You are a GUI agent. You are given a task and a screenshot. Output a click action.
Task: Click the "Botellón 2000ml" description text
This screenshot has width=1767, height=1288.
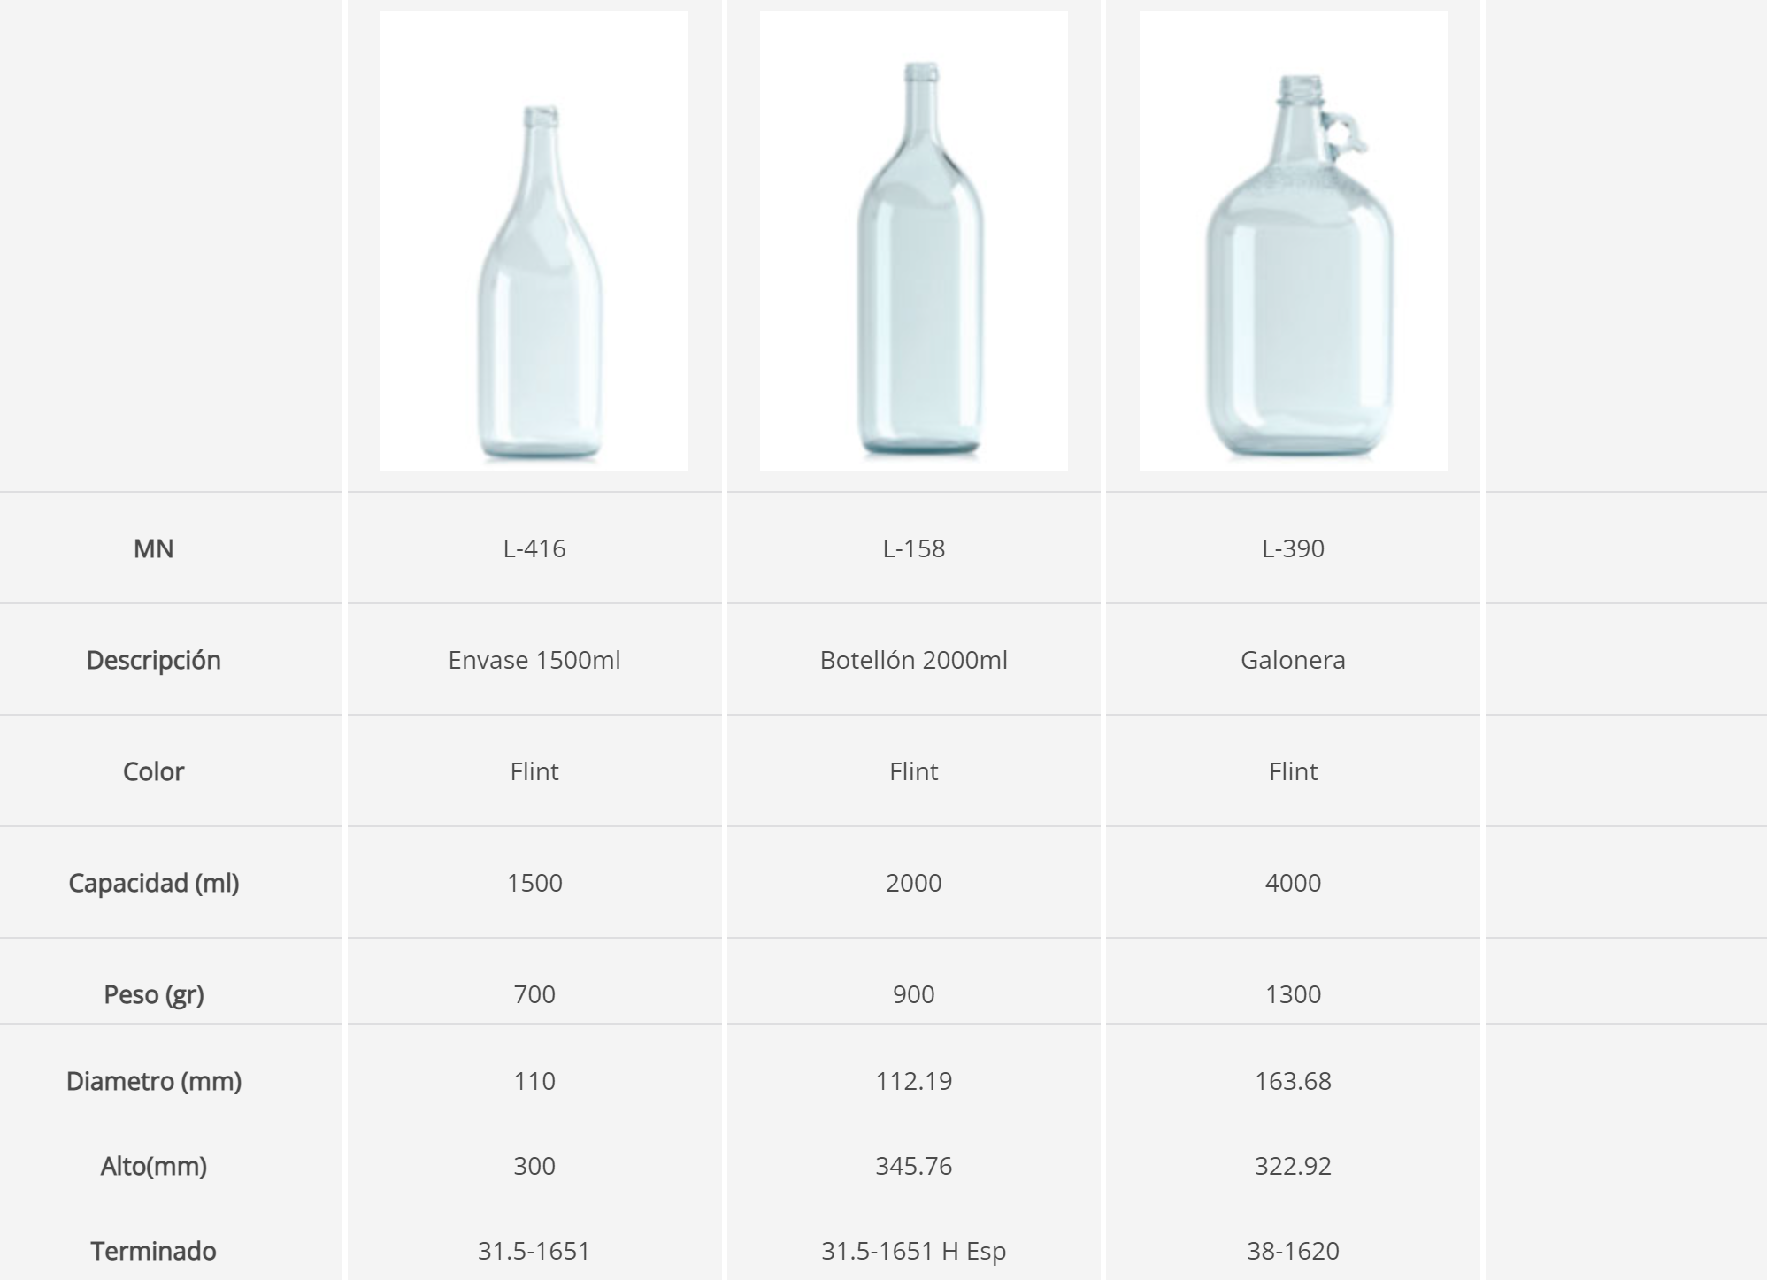pyautogui.click(x=913, y=660)
